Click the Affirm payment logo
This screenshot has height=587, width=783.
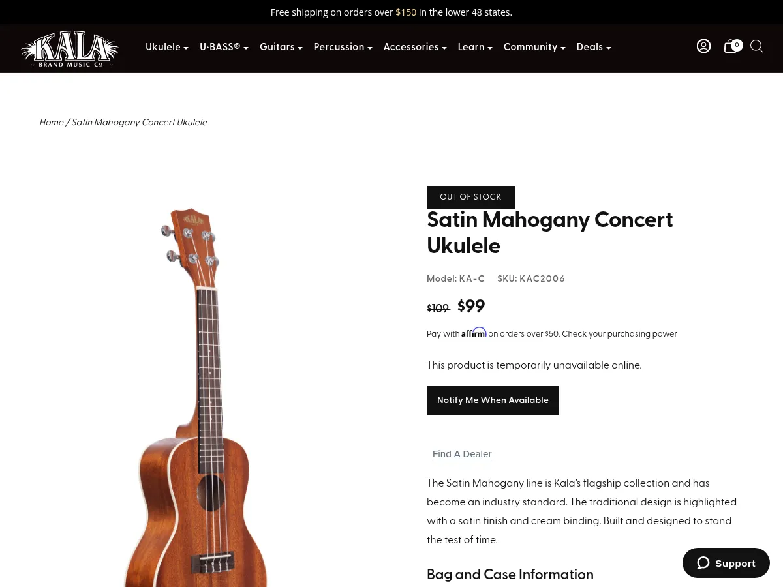[473, 332]
